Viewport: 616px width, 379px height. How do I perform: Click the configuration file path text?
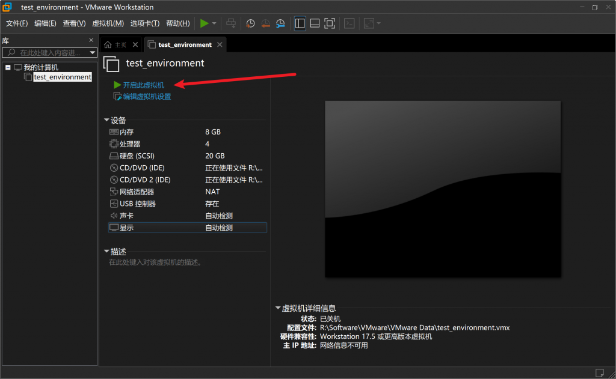(415, 327)
